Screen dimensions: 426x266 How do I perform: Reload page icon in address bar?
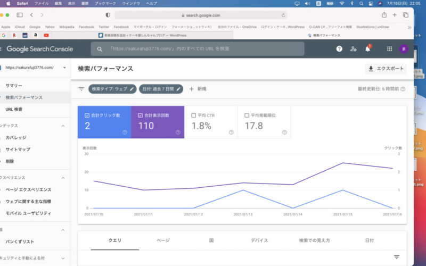(x=283, y=15)
